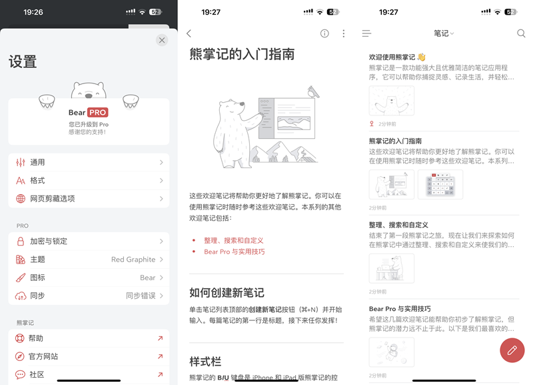This screenshot has width=533, height=385.
Task: Click the 设置 page title
Action: point(23,61)
